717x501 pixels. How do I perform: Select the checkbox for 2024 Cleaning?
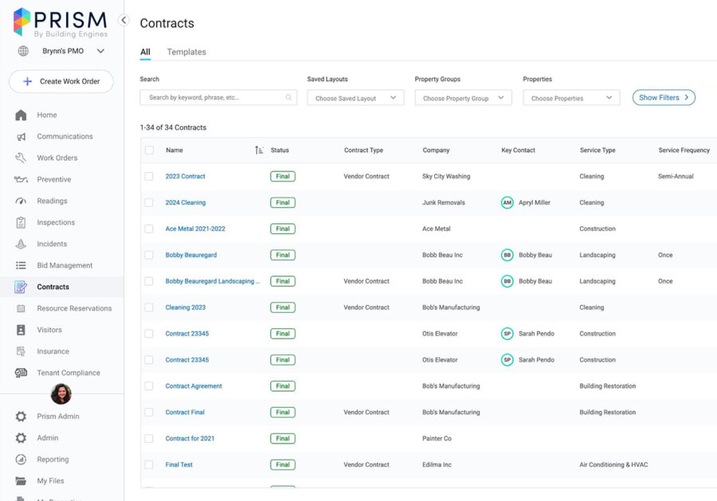coord(148,202)
